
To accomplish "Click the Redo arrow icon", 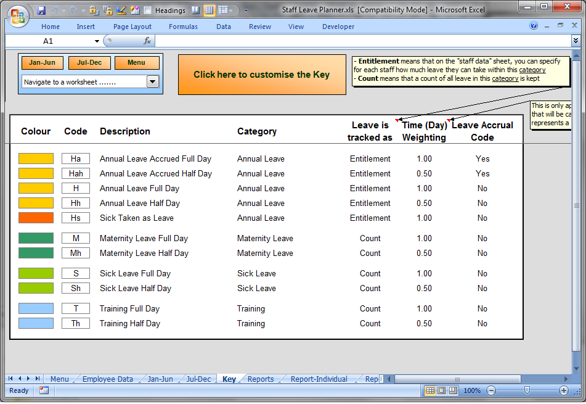I will (x=75, y=10).
